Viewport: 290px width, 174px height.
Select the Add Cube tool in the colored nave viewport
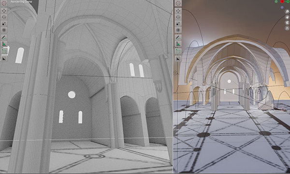tap(178, 51)
